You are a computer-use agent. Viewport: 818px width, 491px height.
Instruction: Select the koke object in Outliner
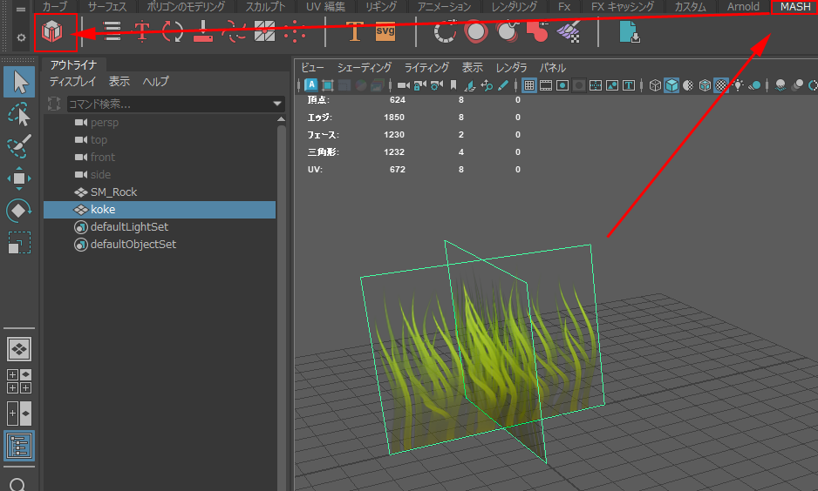[160, 209]
